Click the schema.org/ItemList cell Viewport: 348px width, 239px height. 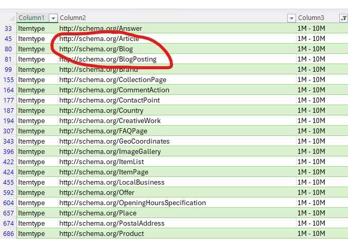click(177, 162)
